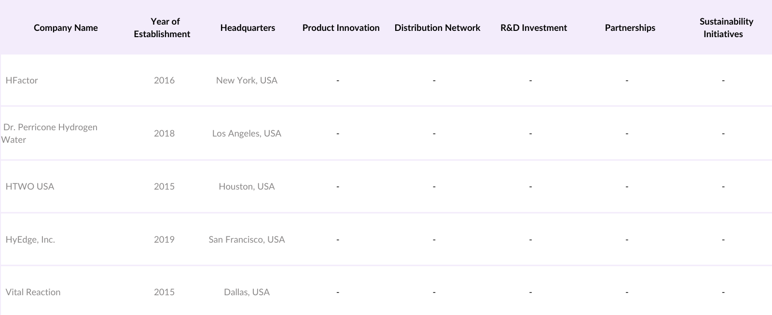
Task: Select the Los Angeles, USA cell
Action: (247, 133)
